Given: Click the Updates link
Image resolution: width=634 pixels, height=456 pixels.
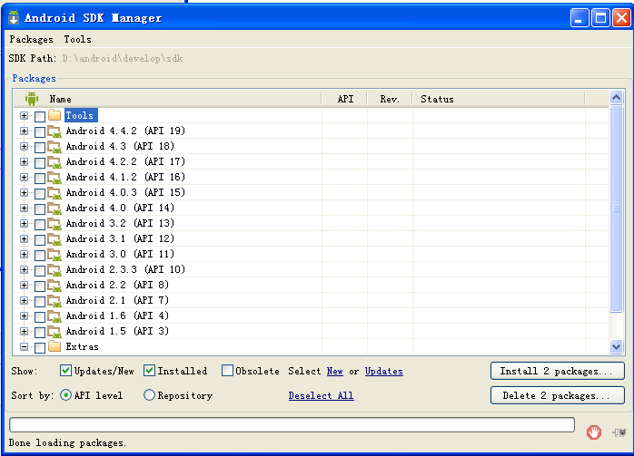Looking at the screenshot, I should coord(383,371).
